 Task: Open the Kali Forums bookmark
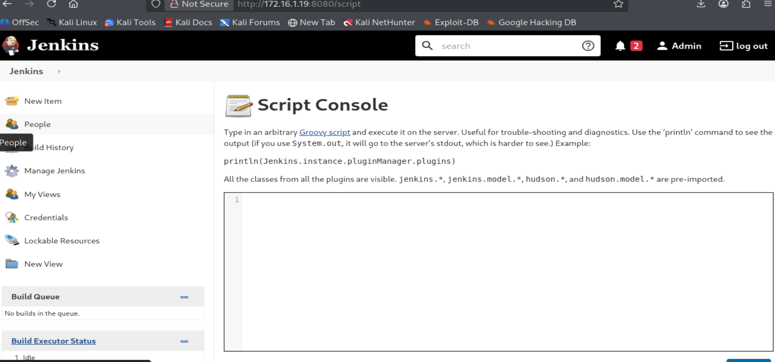click(250, 22)
